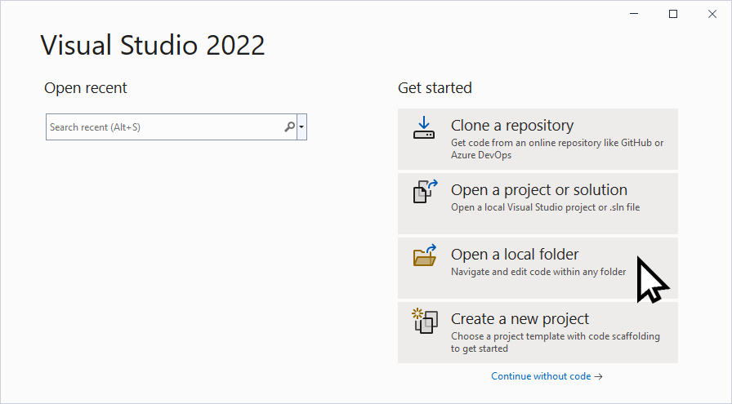The width and height of the screenshot is (732, 404).
Task: Pick the Open a local folder title
Action: [515, 255]
